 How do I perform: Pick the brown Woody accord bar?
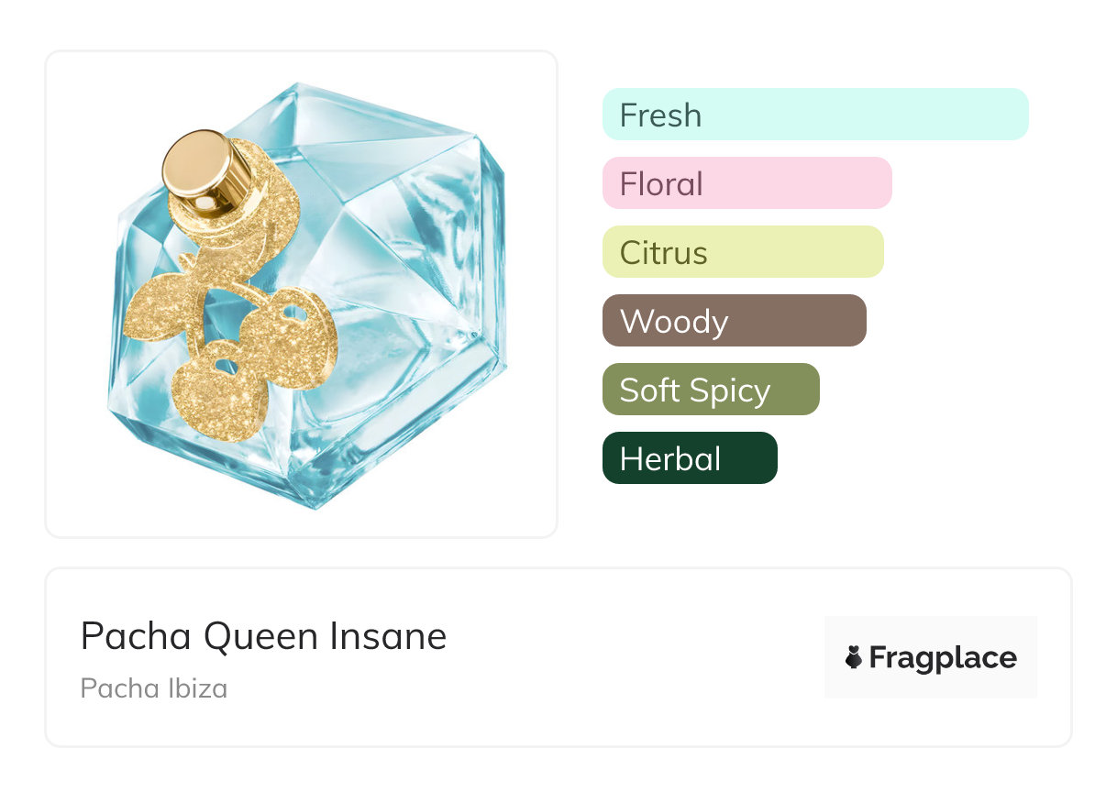coord(734,321)
